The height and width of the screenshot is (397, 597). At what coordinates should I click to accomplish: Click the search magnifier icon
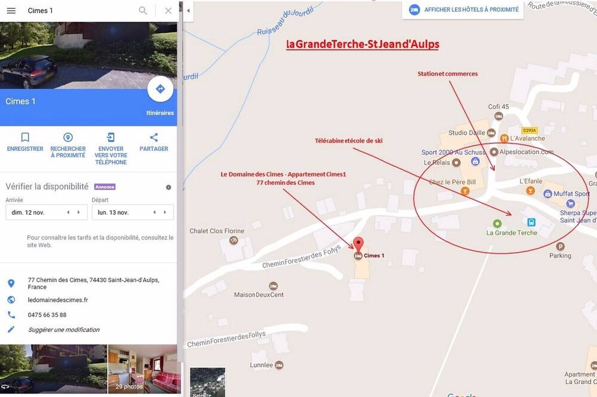pos(143,11)
